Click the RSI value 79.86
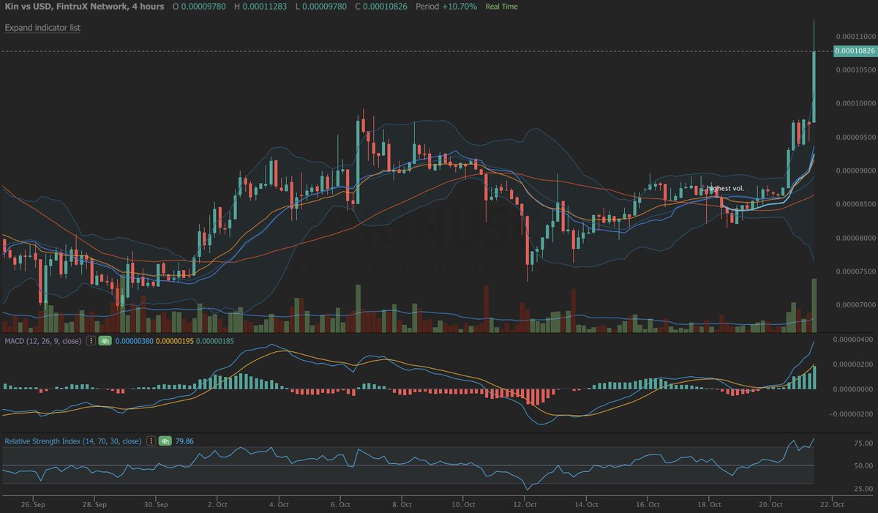The width and height of the screenshot is (878, 513). 184,441
